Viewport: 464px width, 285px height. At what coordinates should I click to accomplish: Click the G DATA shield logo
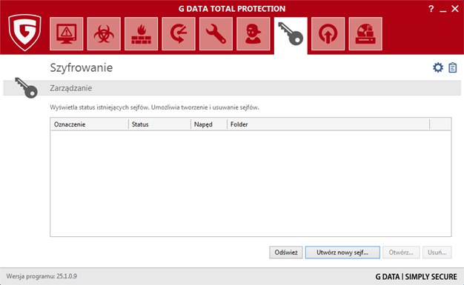(24, 33)
